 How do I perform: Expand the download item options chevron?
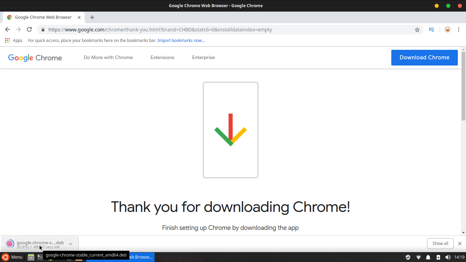tap(71, 244)
